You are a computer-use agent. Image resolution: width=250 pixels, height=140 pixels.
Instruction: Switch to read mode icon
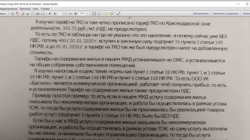[x=118, y=14]
